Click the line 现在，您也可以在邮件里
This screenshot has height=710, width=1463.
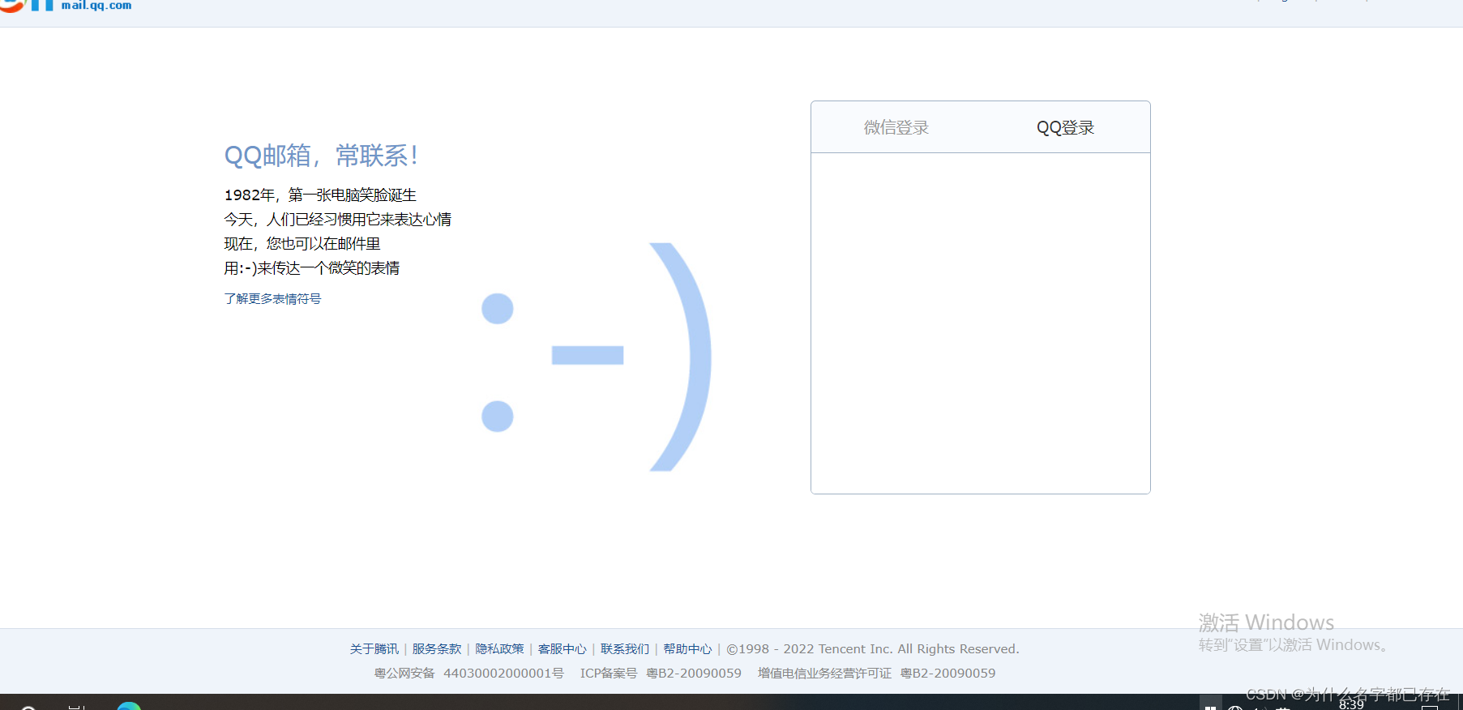click(302, 244)
